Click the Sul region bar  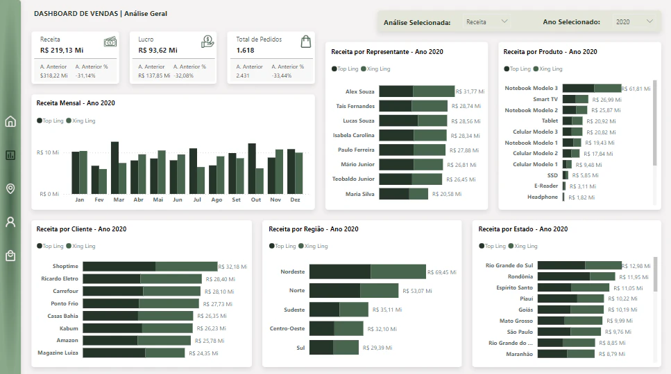pos(334,348)
